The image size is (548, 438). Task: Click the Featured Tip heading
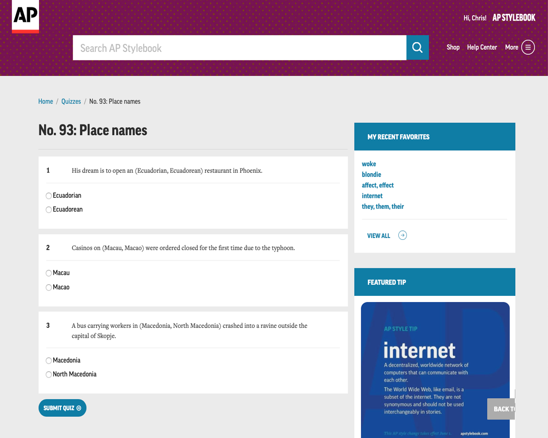387,282
